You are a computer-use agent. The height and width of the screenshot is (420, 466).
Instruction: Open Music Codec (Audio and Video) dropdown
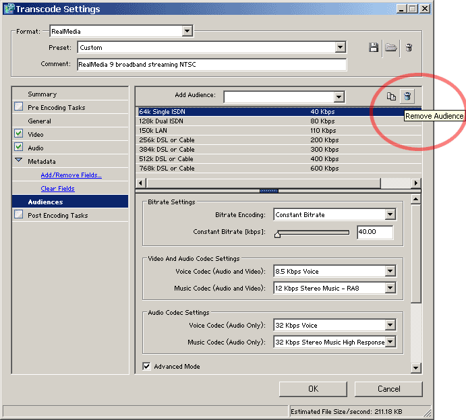(390, 288)
